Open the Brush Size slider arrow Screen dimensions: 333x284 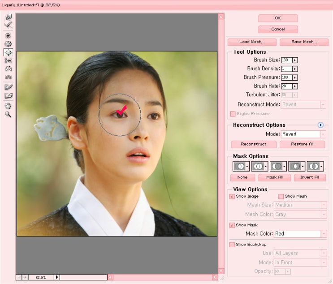(295, 60)
